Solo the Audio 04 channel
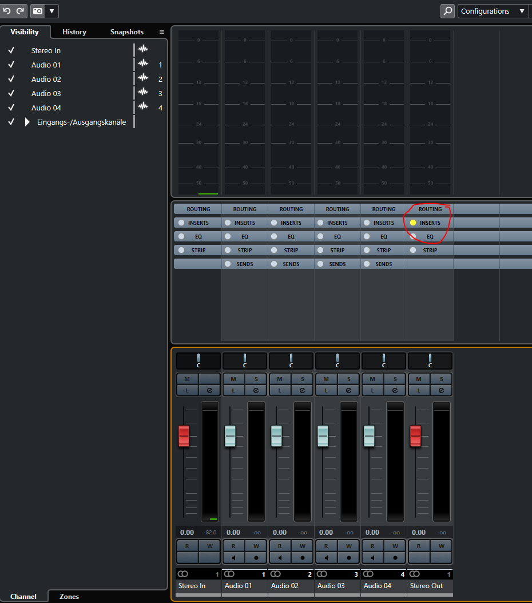532x603 pixels. coord(395,379)
